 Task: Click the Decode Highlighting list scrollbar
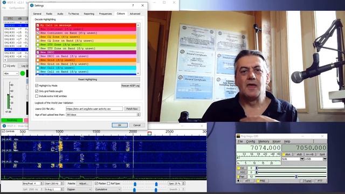[138, 50]
